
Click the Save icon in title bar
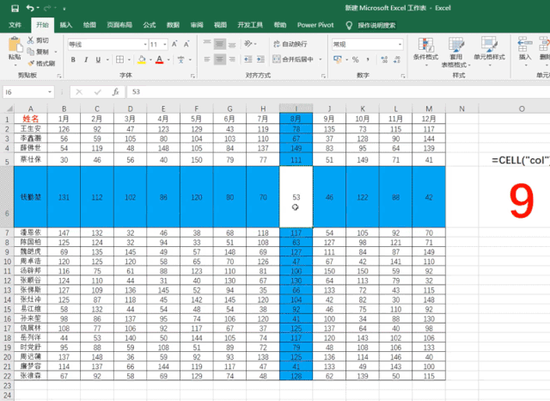(x=15, y=8)
